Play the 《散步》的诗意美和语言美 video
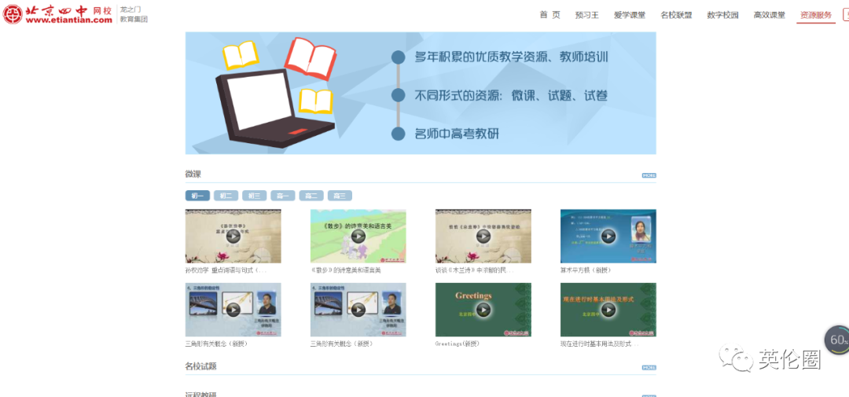 [x=358, y=236]
